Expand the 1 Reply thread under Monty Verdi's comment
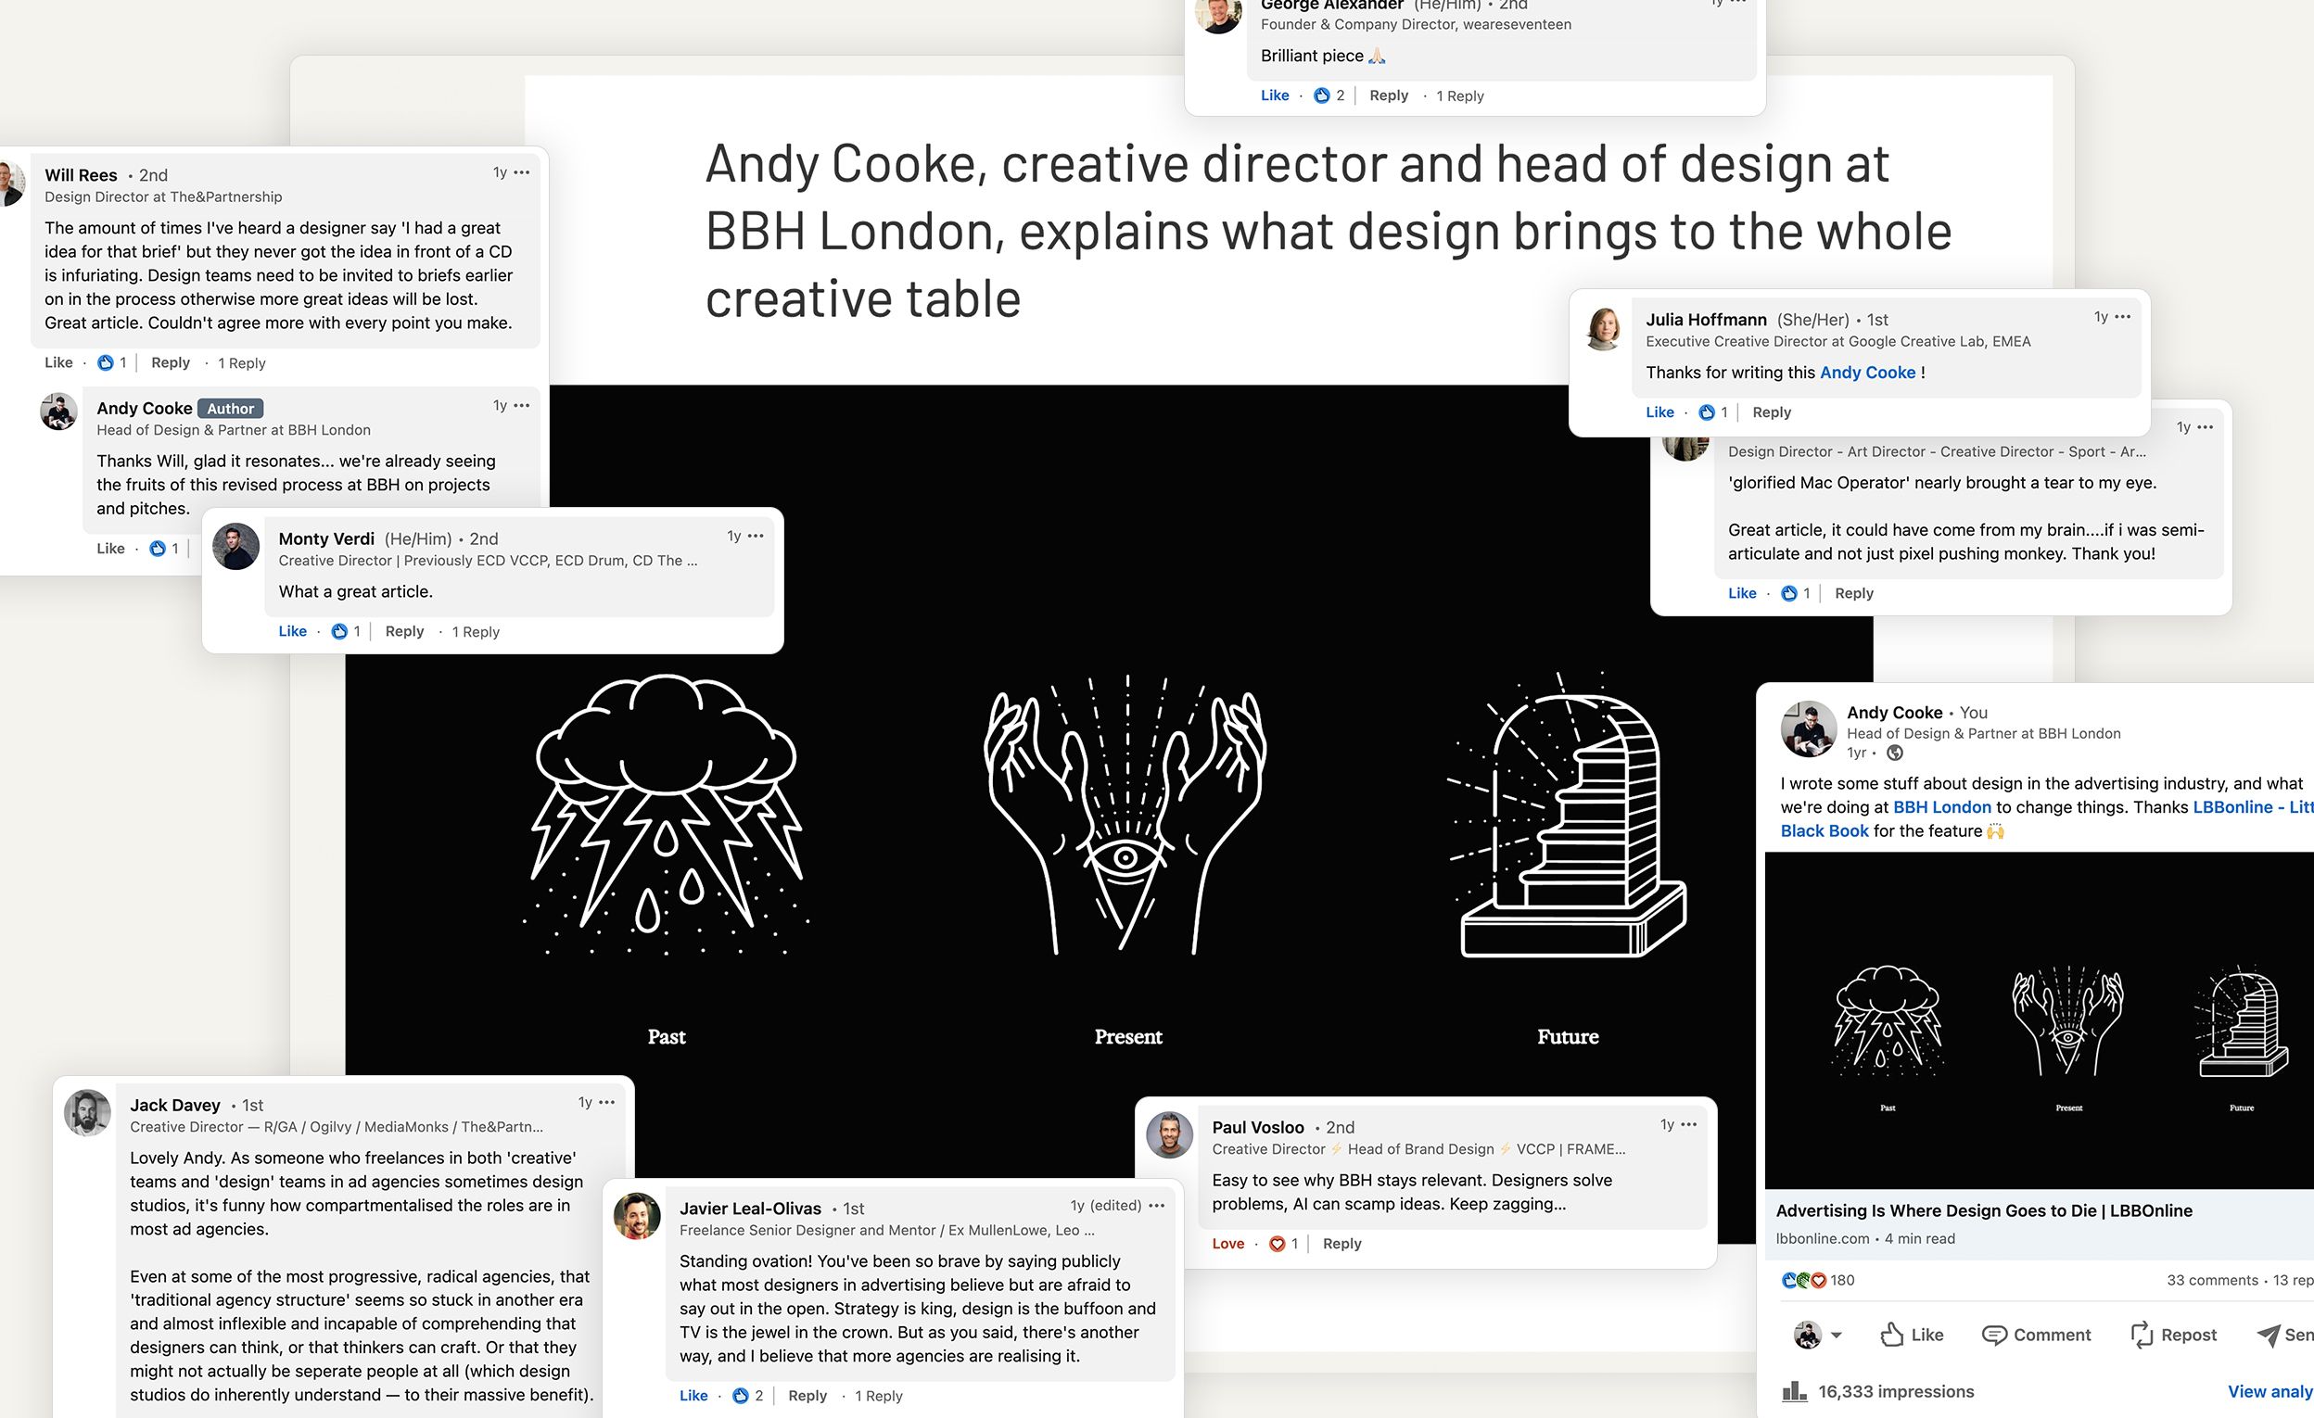This screenshot has height=1418, width=2314. (x=476, y=632)
